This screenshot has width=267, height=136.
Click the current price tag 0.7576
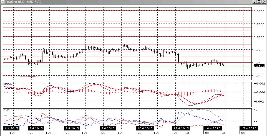259,66
